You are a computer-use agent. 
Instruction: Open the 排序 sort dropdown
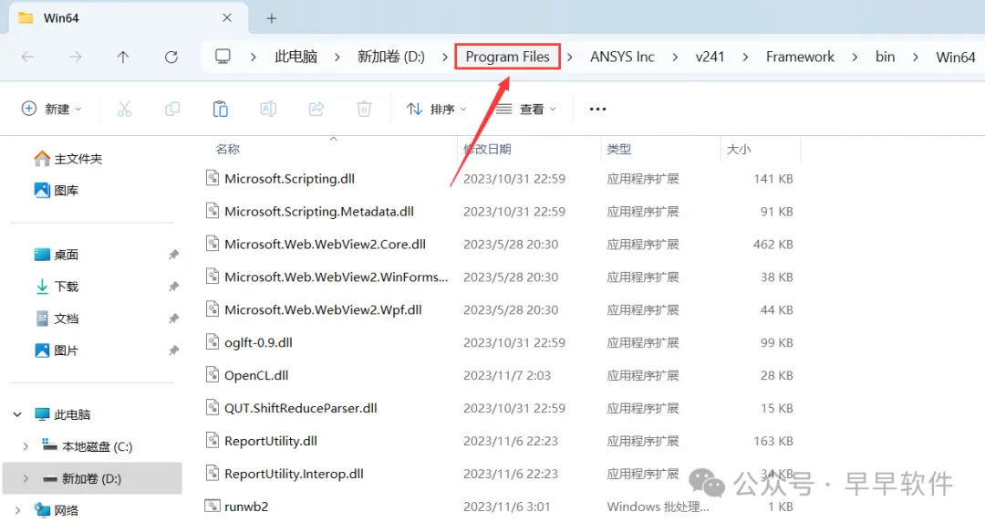437,109
